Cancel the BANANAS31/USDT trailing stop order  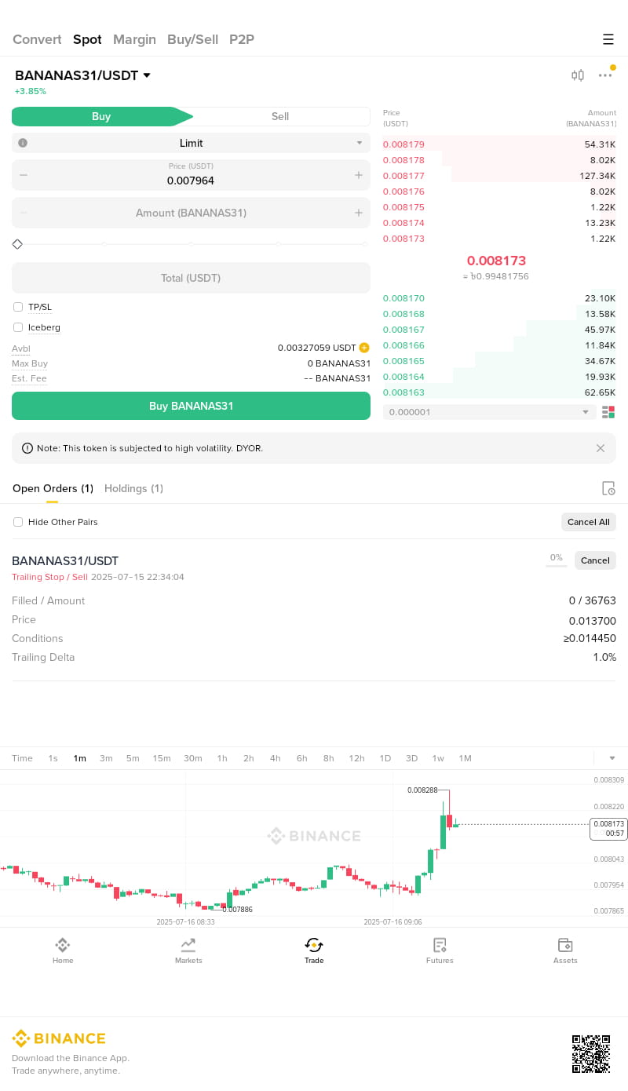(595, 560)
